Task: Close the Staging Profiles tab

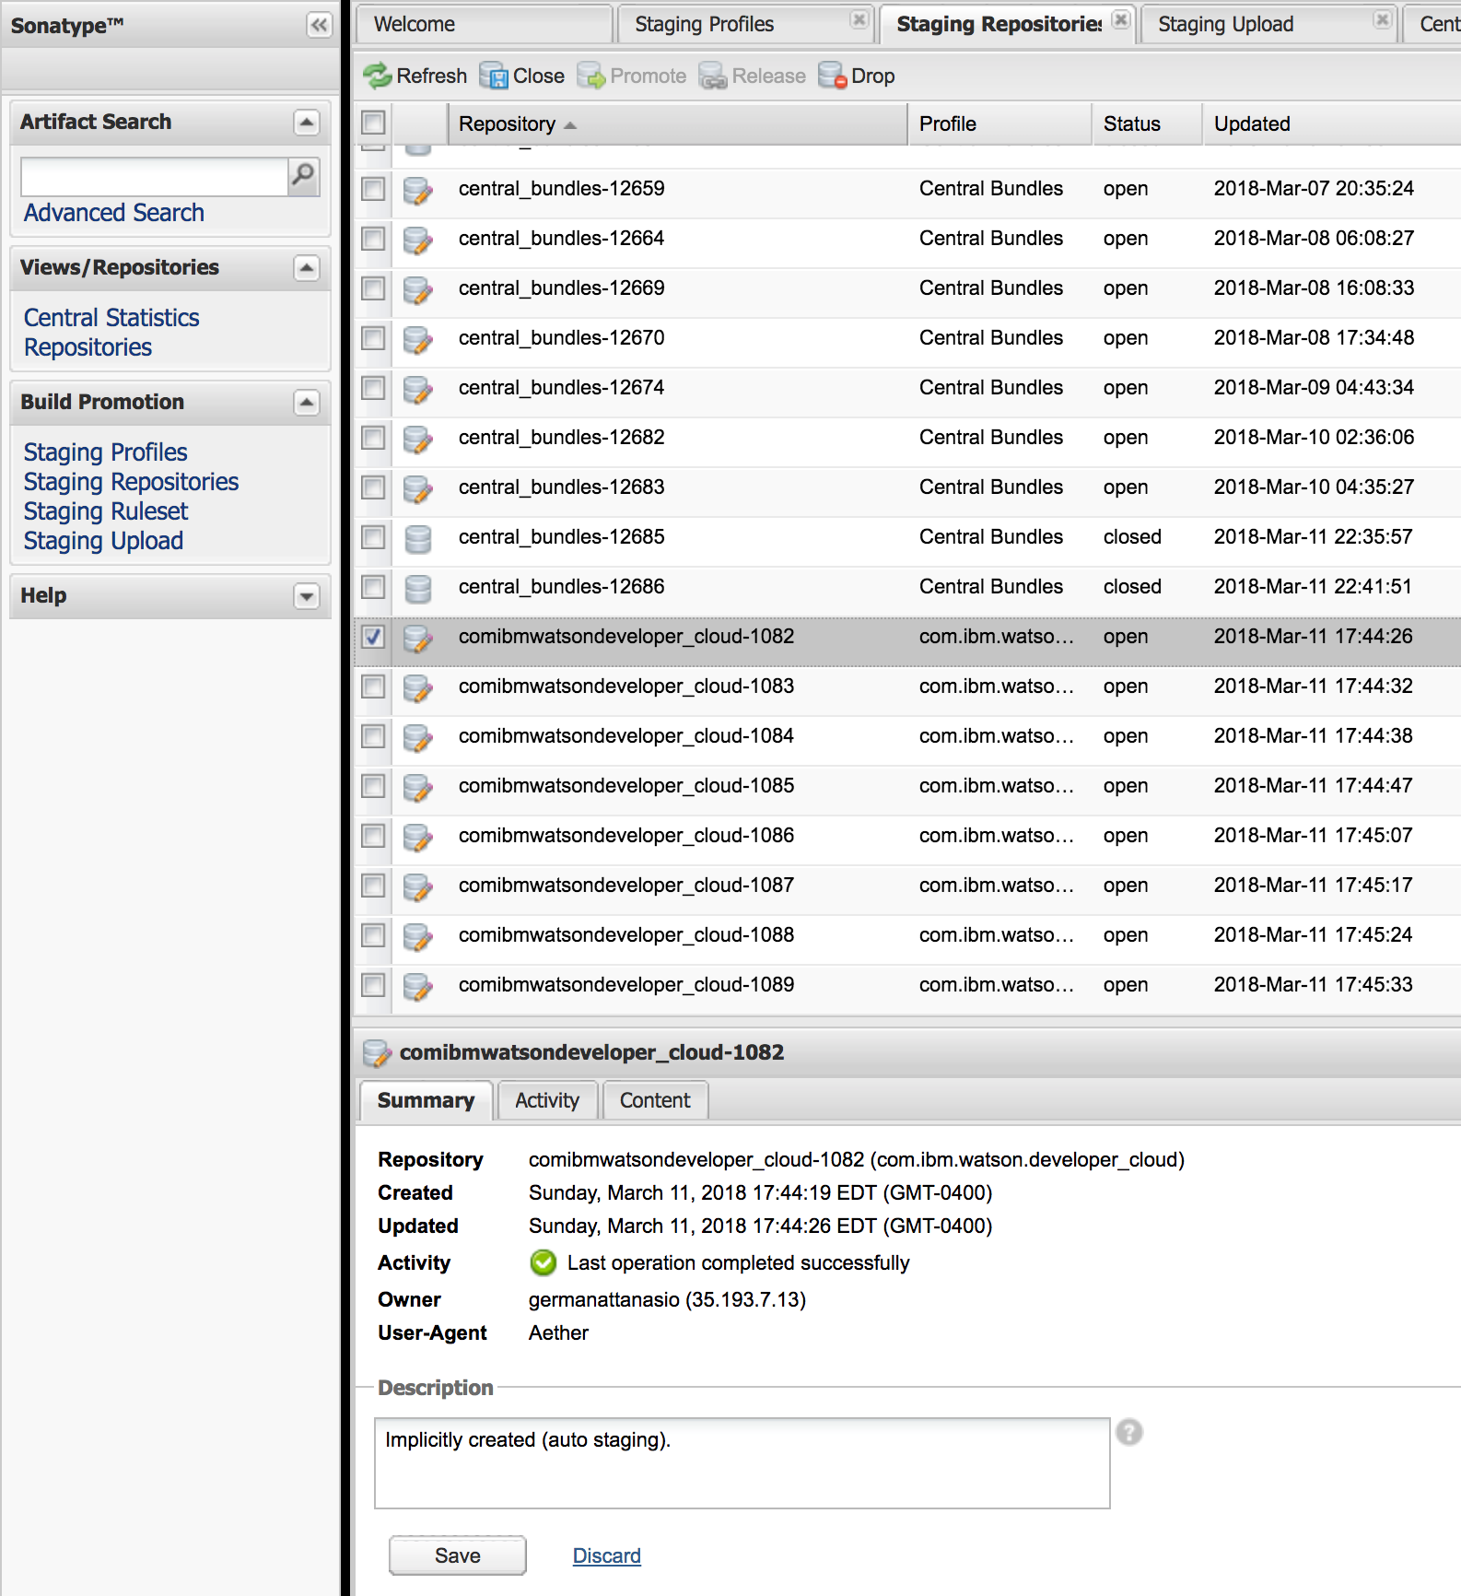Action: click(859, 19)
